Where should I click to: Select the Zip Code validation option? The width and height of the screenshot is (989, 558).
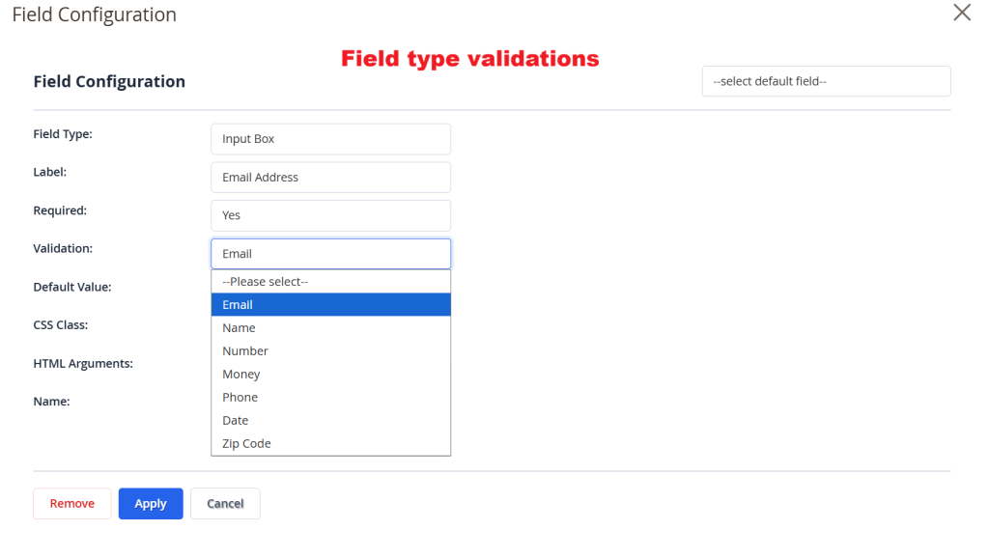click(330, 443)
